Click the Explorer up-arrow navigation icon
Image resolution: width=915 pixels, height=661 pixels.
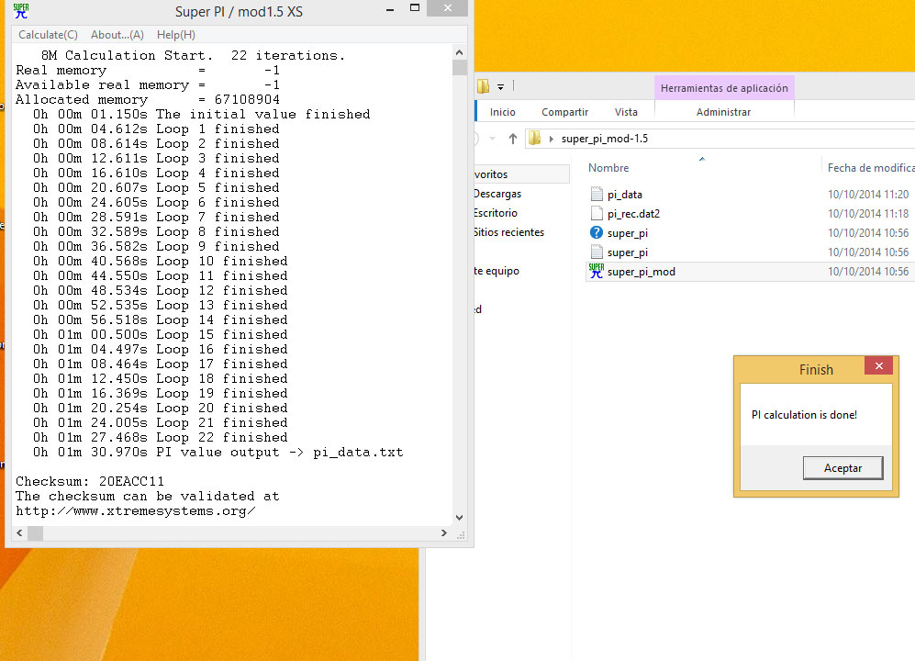pyautogui.click(x=512, y=139)
